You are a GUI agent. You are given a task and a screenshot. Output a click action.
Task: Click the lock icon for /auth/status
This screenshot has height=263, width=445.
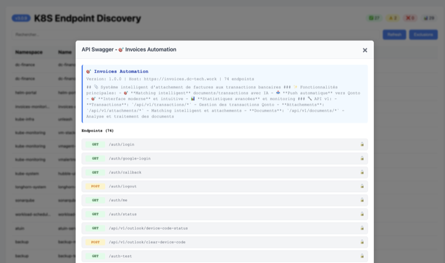(362, 214)
